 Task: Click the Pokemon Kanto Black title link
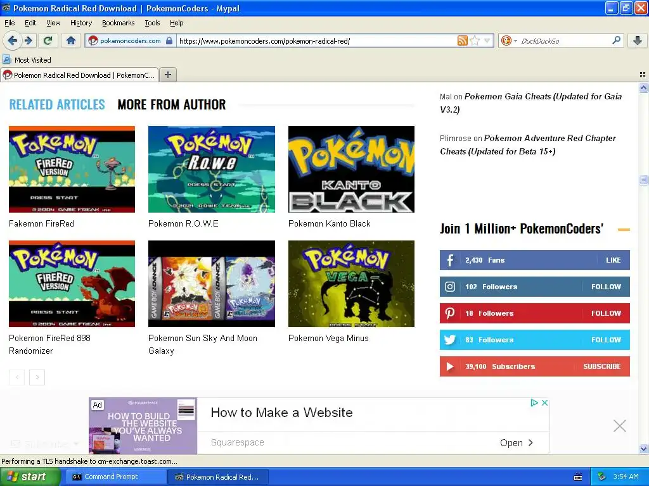click(x=329, y=223)
